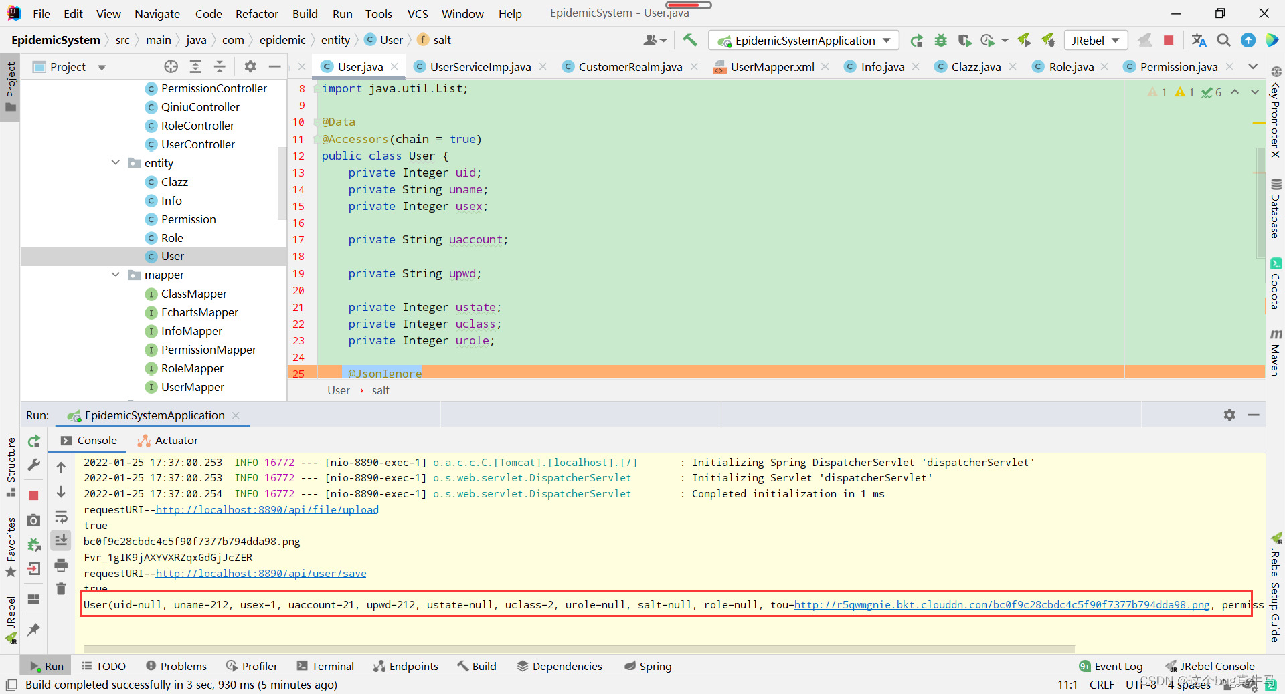Image resolution: width=1285 pixels, height=694 pixels.
Task: Open the localhost user save link in console
Action: pyautogui.click(x=261, y=573)
